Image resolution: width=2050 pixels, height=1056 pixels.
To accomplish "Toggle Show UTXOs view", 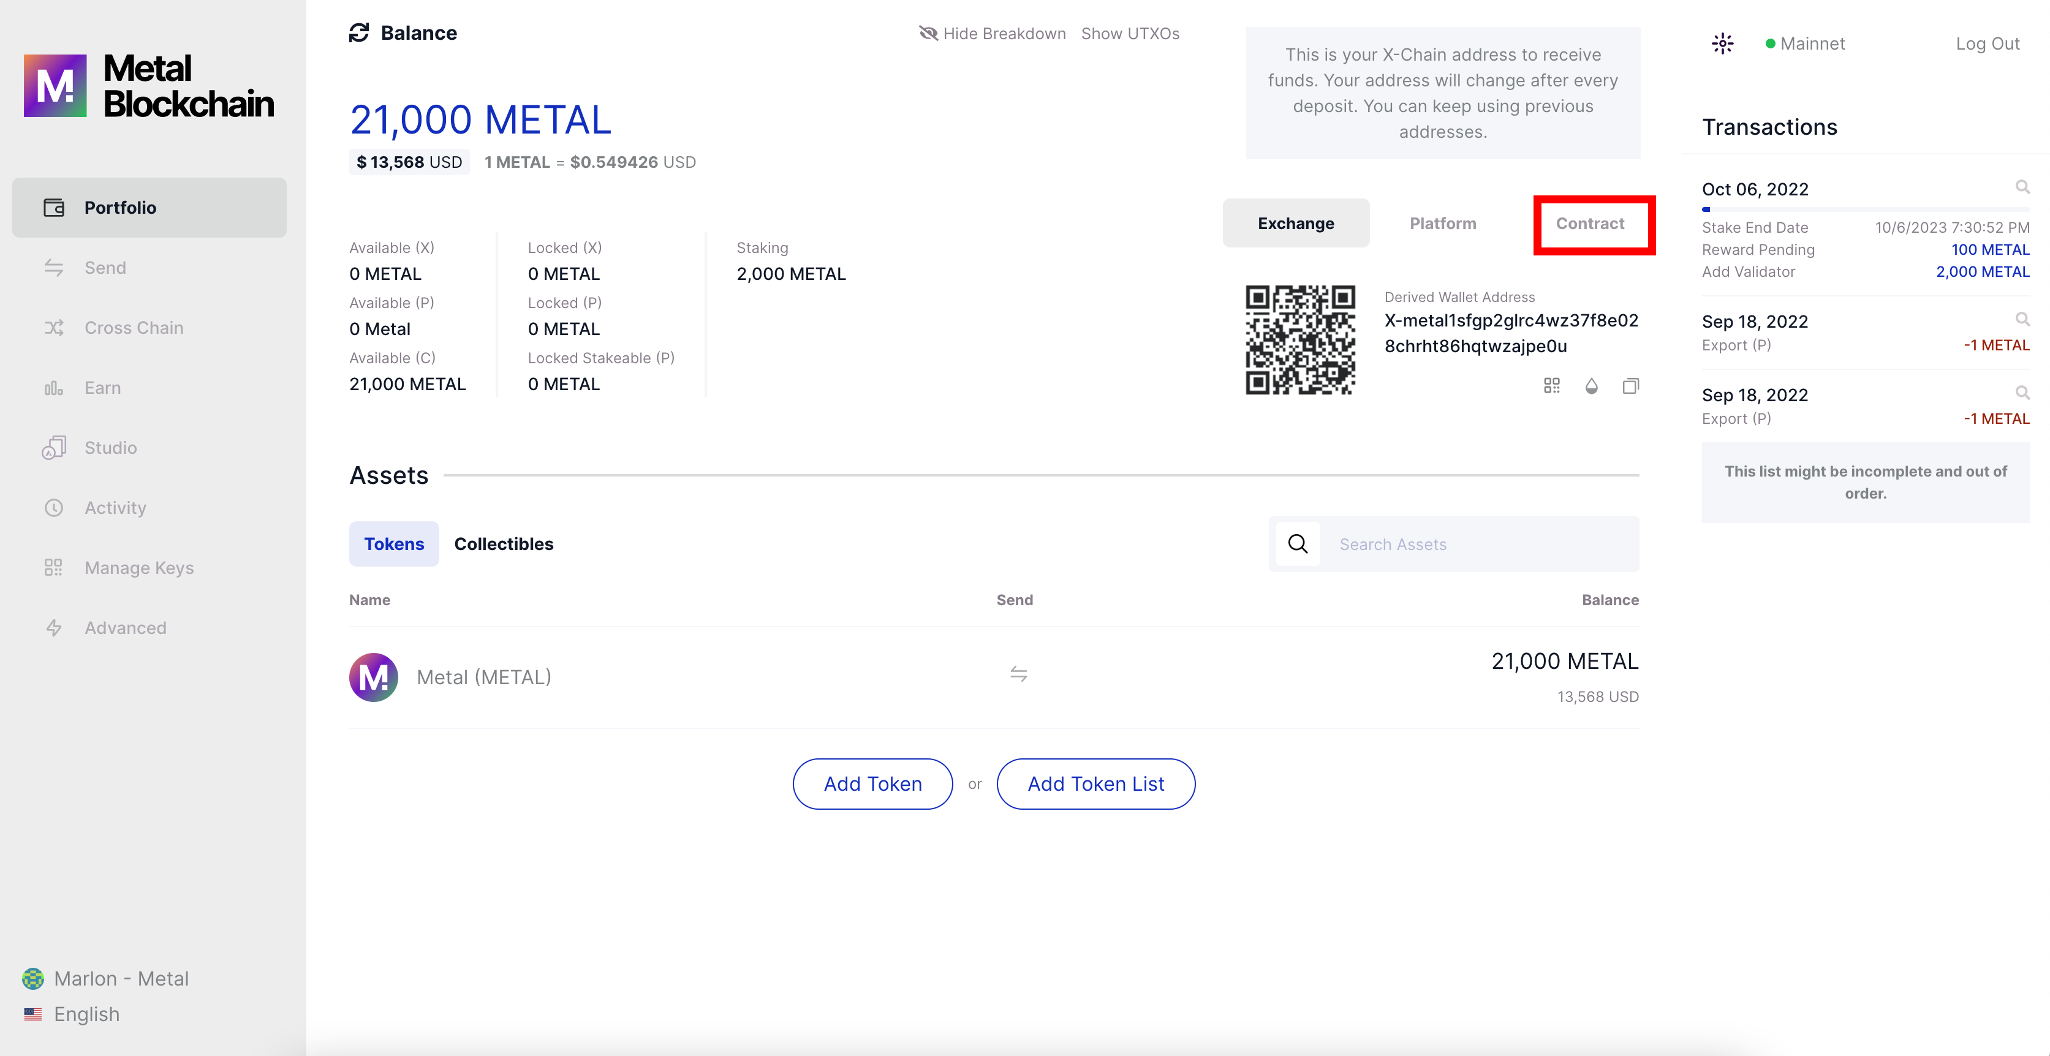I will tap(1129, 34).
